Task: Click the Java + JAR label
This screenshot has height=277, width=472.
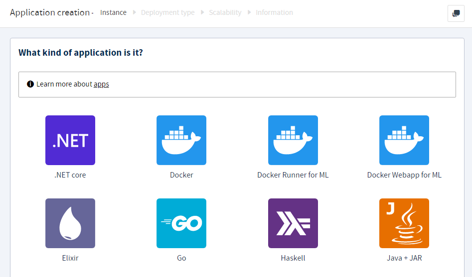Action: tap(404, 258)
